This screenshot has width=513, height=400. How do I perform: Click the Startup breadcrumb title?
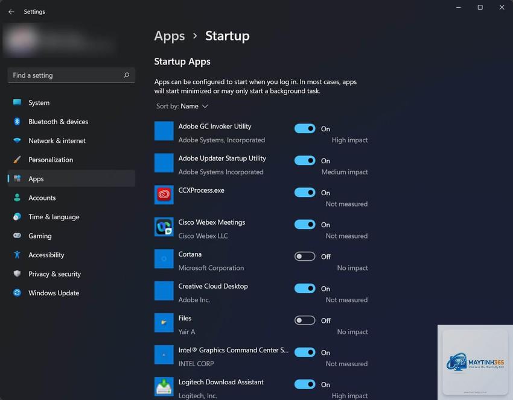point(228,36)
